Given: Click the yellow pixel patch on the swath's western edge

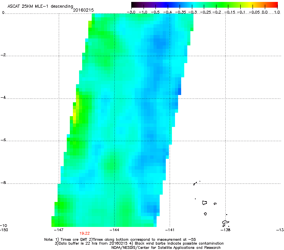Looking at the screenshot, I should (74, 116).
